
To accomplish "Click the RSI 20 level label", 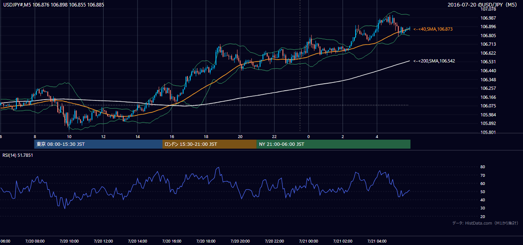I will pyautogui.click(x=482, y=216).
